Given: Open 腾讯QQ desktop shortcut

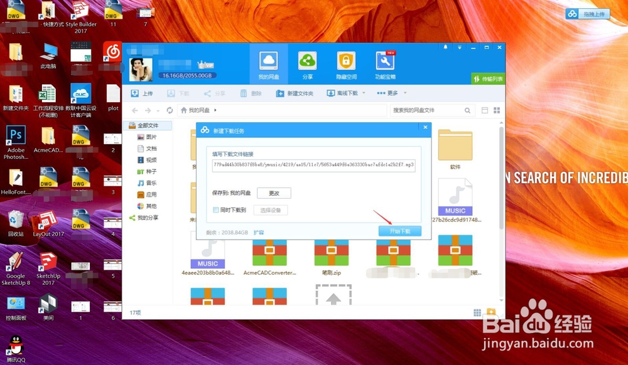Looking at the screenshot, I should [16, 349].
